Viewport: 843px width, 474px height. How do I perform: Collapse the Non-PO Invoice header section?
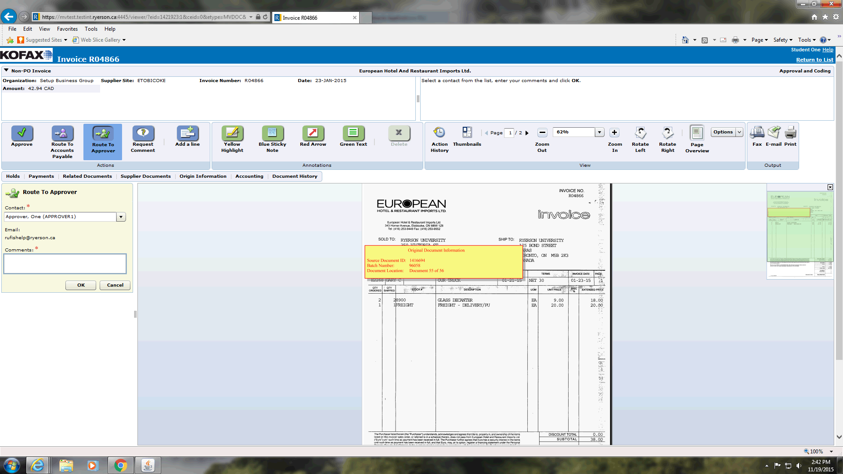[7, 70]
